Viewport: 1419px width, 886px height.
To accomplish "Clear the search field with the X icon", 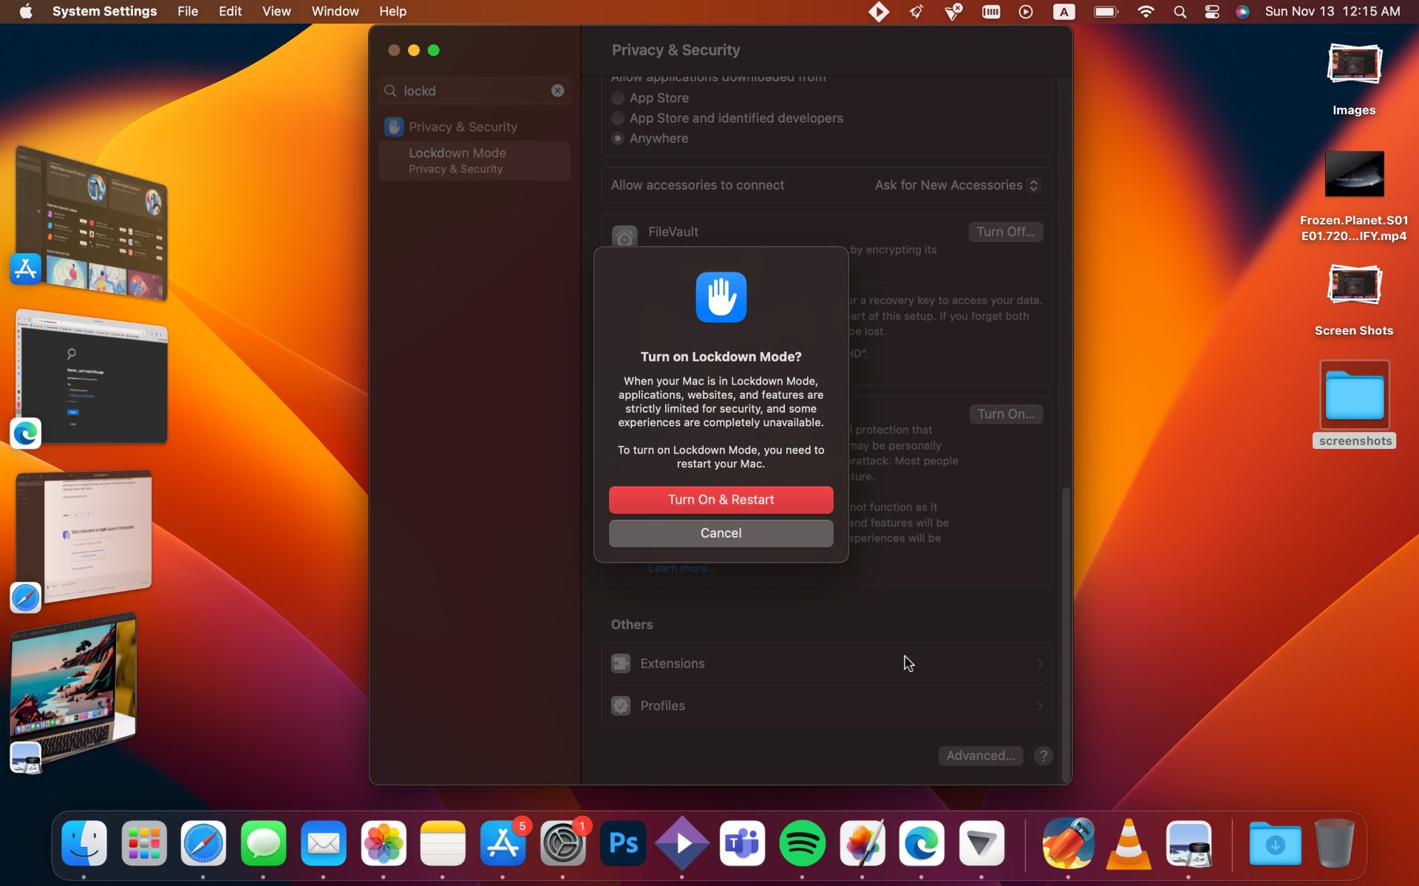I will coord(557,90).
